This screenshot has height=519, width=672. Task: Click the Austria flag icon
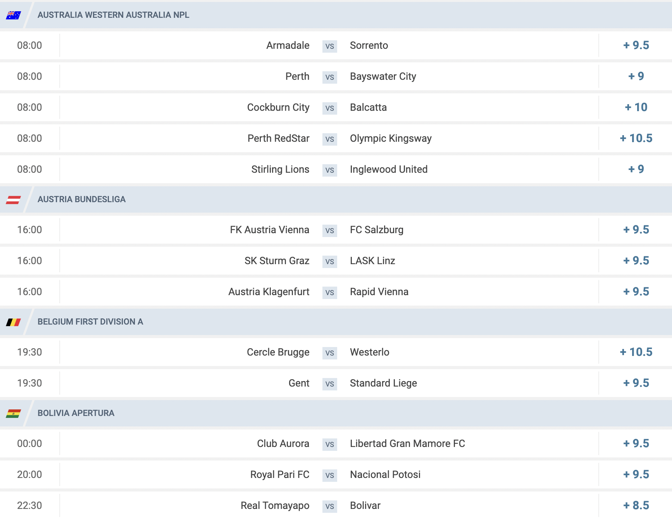coord(14,199)
